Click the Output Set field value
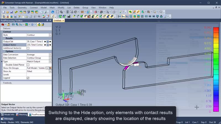221x124 pixels. [x=35, y=42]
